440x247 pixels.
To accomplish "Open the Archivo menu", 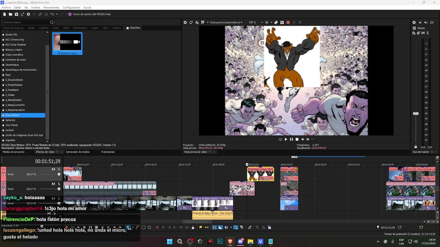I will (x=6, y=8).
